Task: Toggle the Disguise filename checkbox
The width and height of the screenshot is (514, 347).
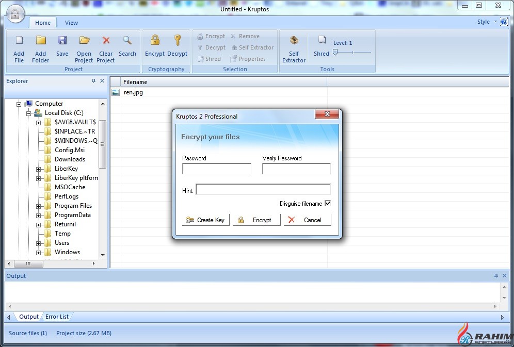Action: (328, 203)
